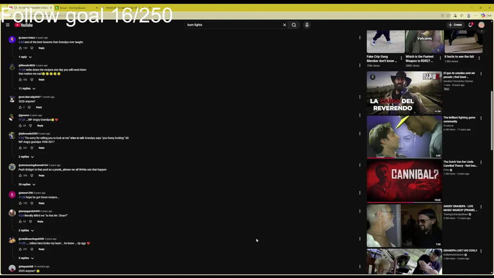The width and height of the screenshot is (494, 278).
Task: Clear the 'bum fights' search text
Action: [284, 25]
